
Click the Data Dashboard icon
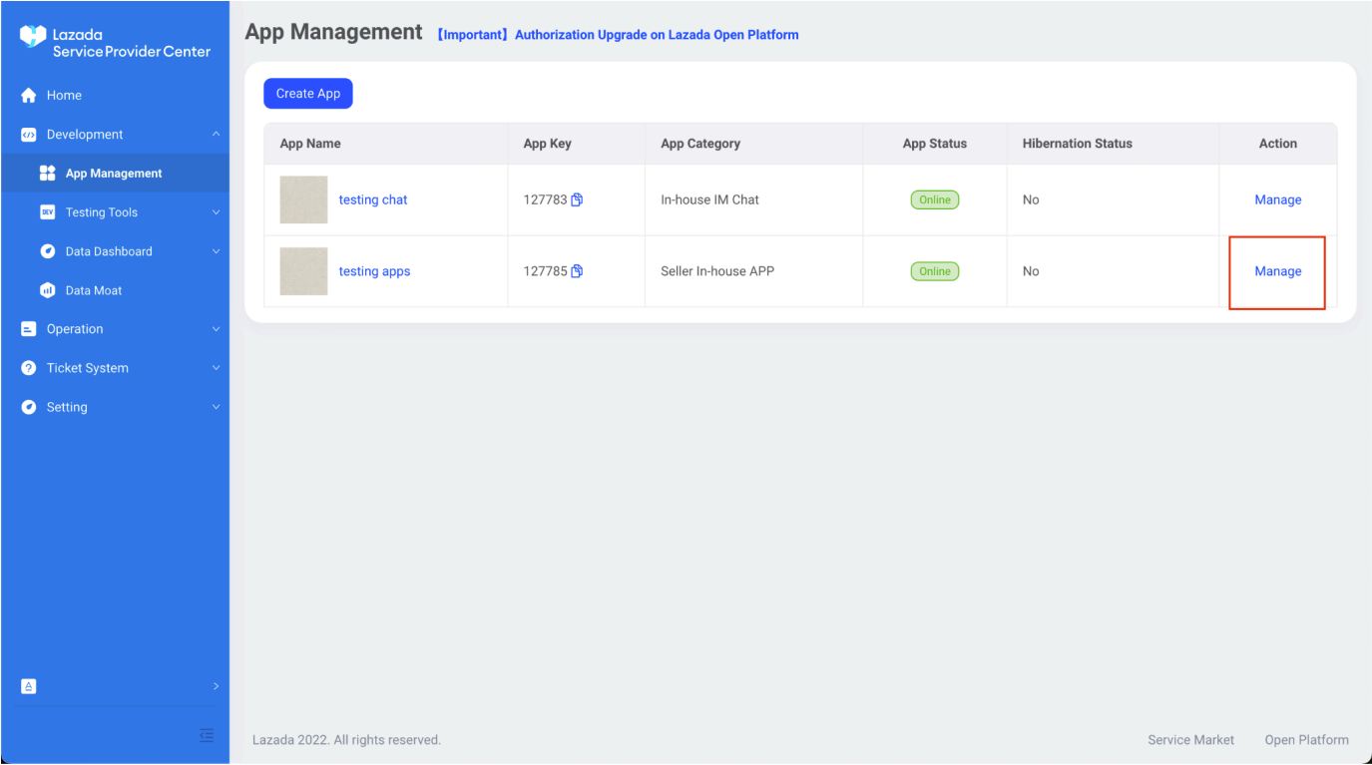pos(47,251)
